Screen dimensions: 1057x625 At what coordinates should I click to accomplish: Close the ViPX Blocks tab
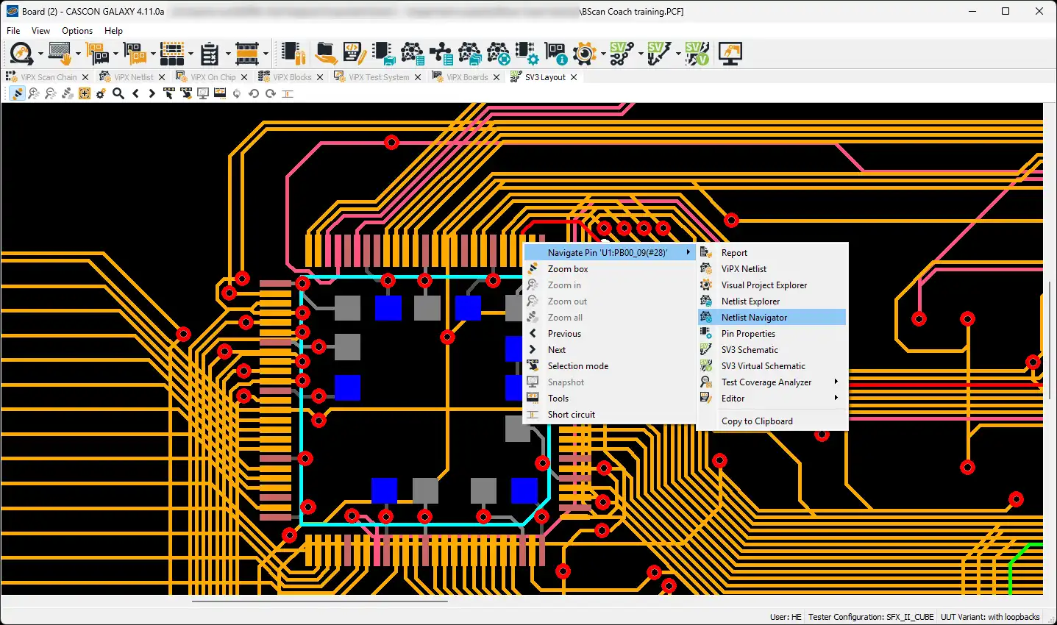pyautogui.click(x=320, y=77)
